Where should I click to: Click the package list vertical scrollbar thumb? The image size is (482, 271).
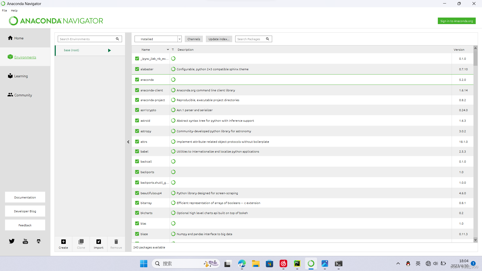[475, 58]
